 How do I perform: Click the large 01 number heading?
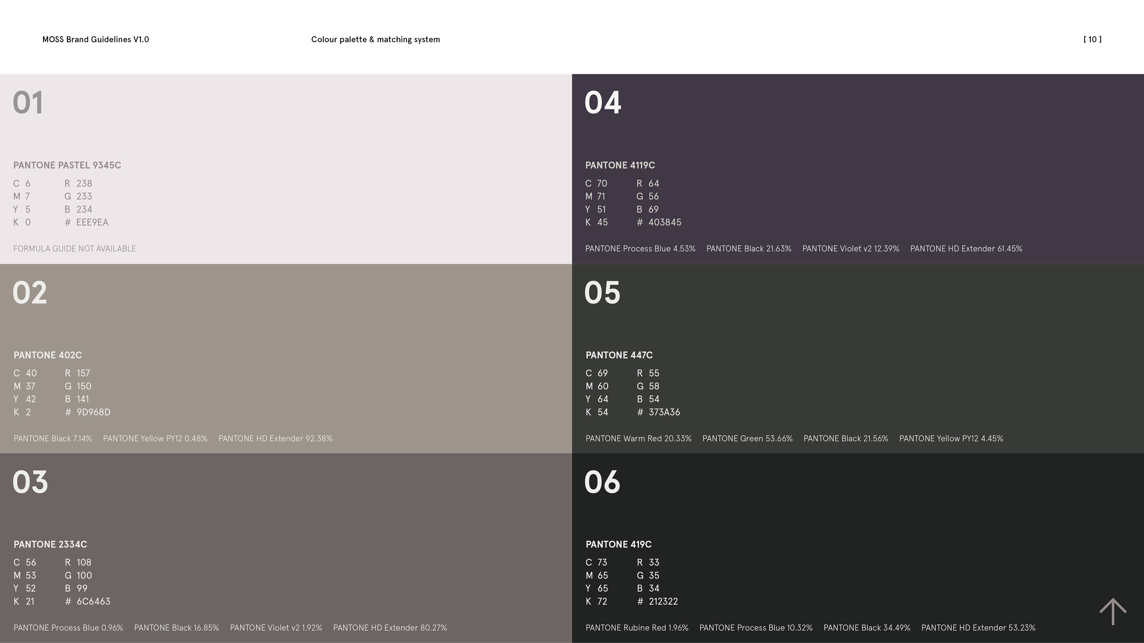(28, 103)
